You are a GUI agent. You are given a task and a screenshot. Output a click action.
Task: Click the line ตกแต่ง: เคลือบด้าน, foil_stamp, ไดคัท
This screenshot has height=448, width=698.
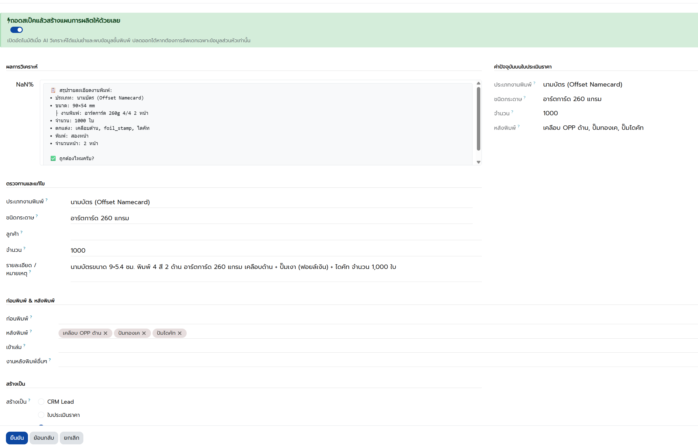click(x=102, y=128)
